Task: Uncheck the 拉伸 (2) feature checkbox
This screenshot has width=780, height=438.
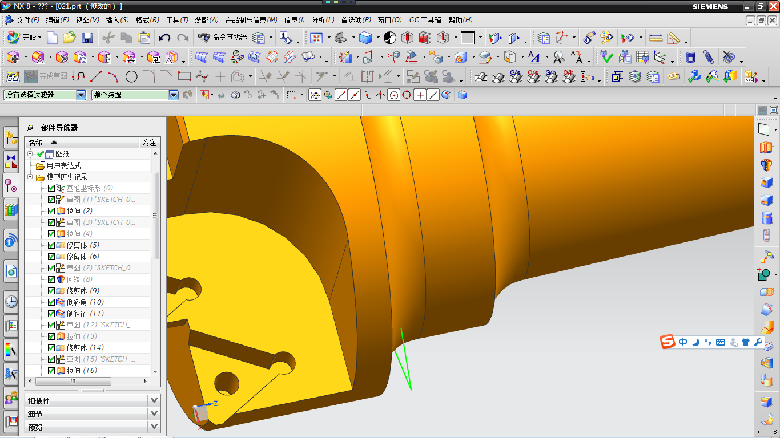Action: 51,211
